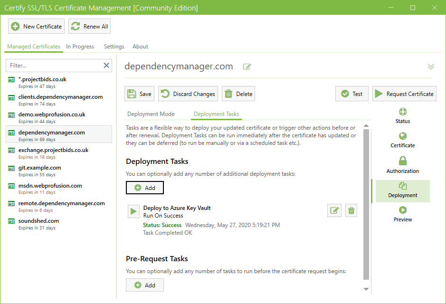Switch to the Deployment Mode tab
Viewport: 446px width, 304px height.
[151, 114]
